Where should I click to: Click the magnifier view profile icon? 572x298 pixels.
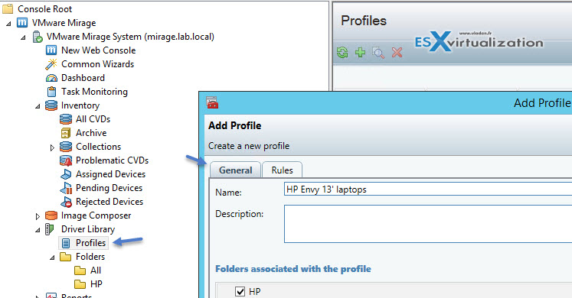click(x=379, y=53)
